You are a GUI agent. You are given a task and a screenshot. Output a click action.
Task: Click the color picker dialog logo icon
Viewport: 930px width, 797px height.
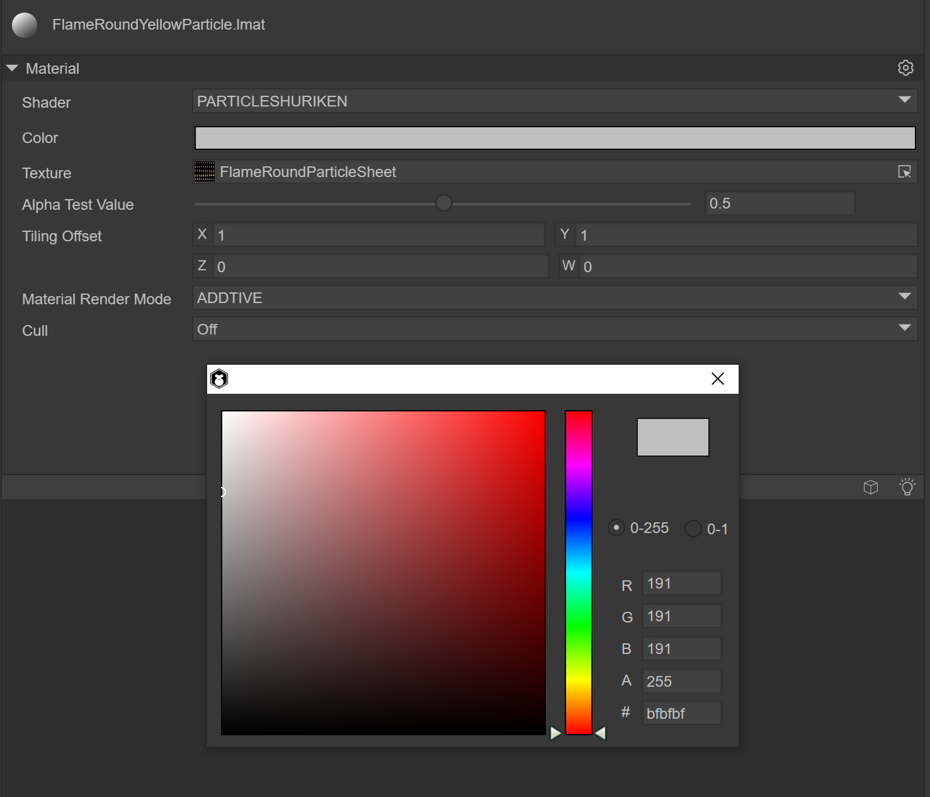(219, 379)
